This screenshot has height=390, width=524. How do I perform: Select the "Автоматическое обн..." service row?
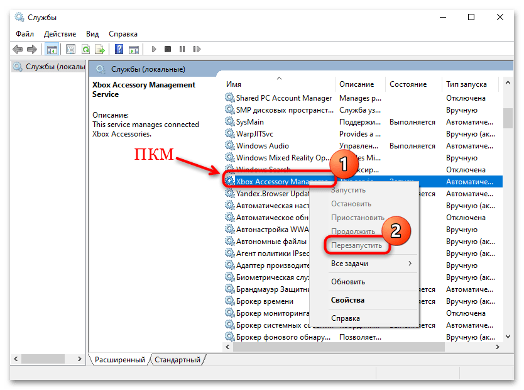click(x=363, y=218)
